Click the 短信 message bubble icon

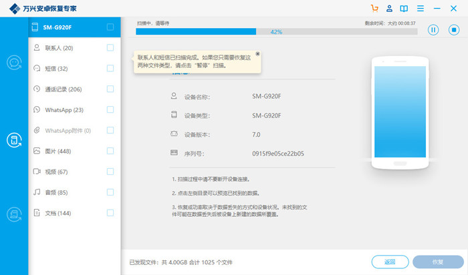37,68
